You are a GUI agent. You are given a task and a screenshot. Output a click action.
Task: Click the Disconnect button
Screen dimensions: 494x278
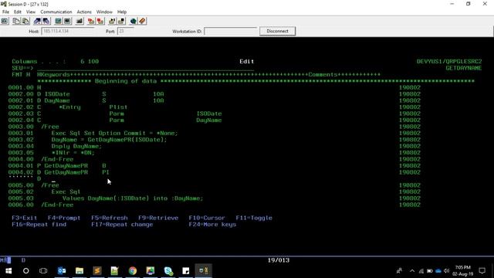point(277,31)
